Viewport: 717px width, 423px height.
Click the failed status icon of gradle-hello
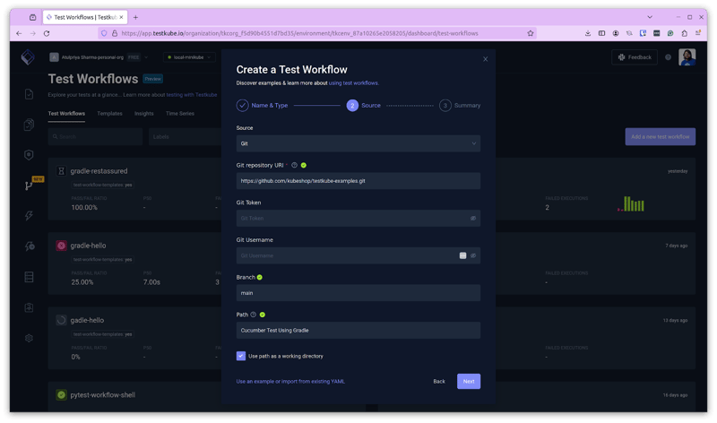(x=61, y=246)
